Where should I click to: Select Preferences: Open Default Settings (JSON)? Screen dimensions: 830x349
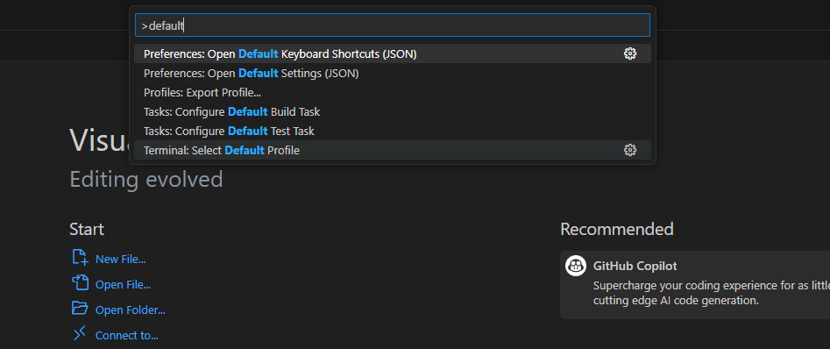[x=393, y=73]
